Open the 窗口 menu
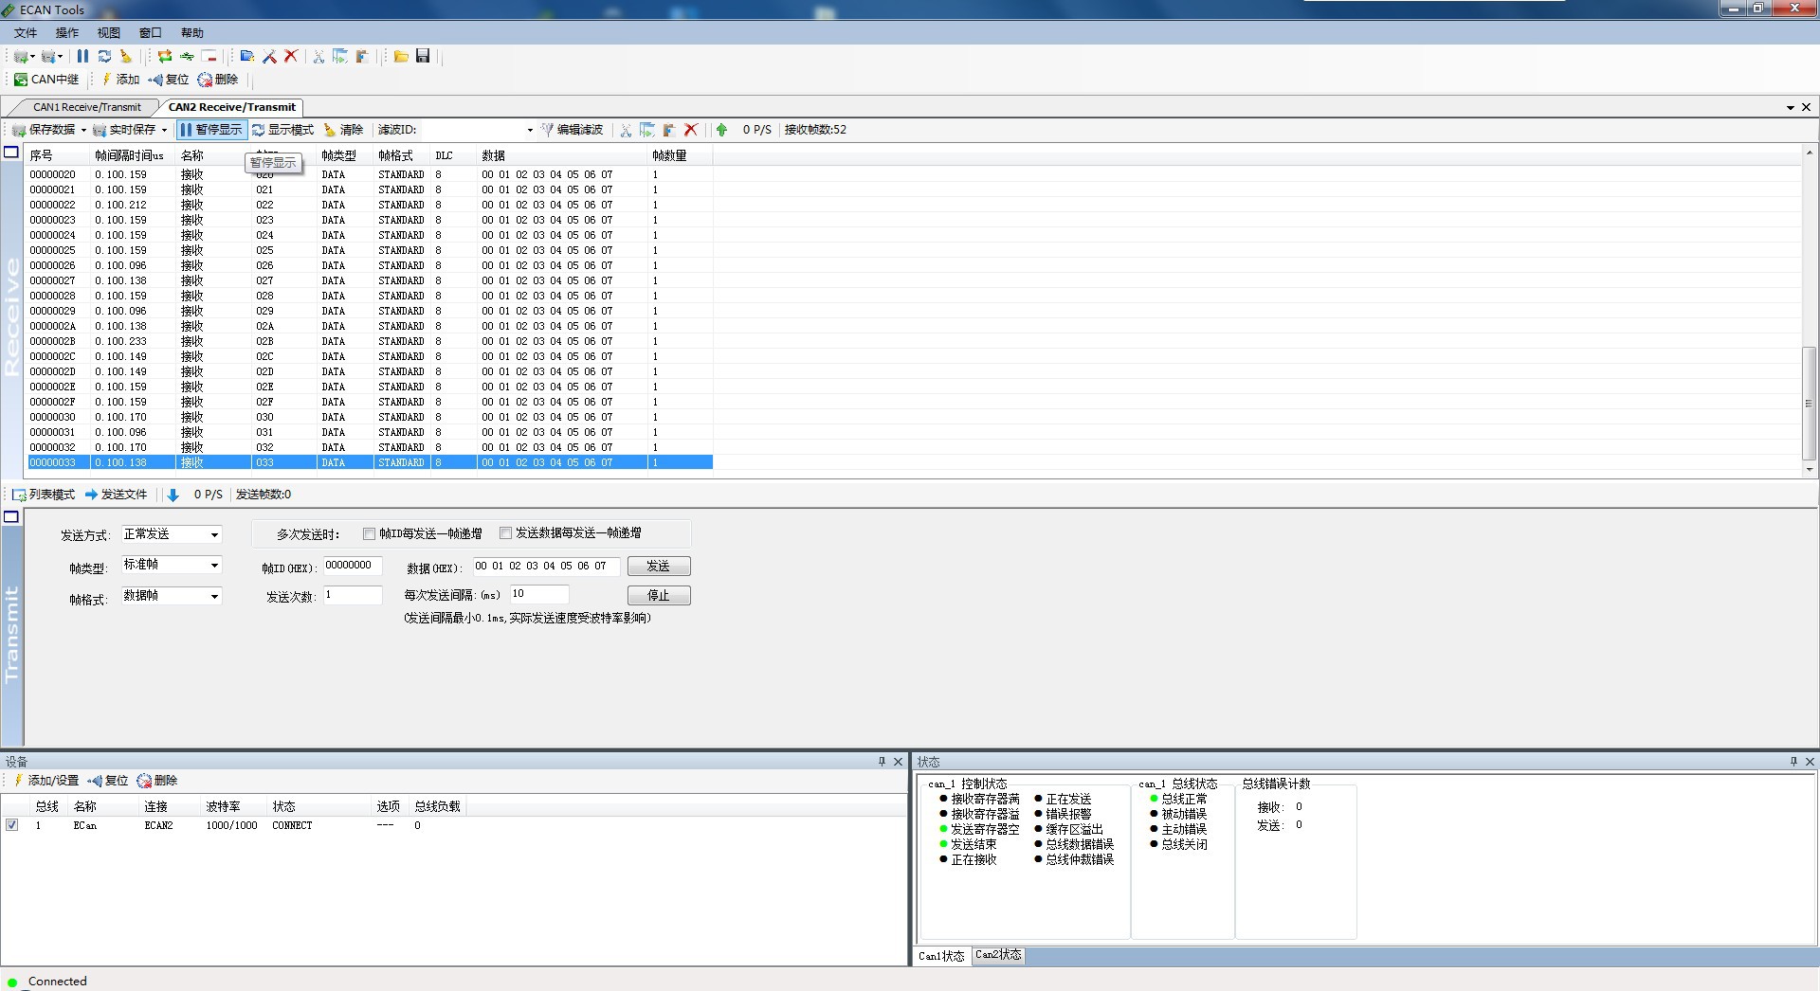This screenshot has width=1820, height=991. [x=151, y=32]
